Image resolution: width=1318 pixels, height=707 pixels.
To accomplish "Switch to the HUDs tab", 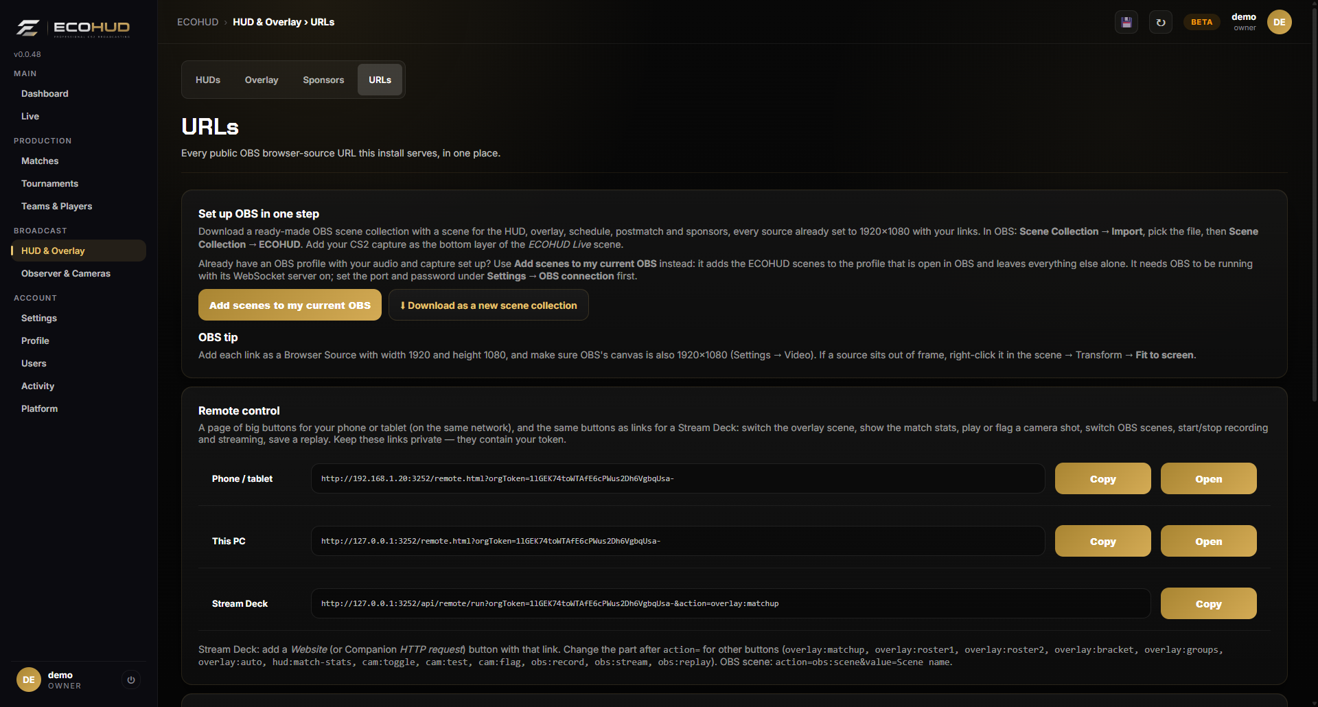I will 208,80.
